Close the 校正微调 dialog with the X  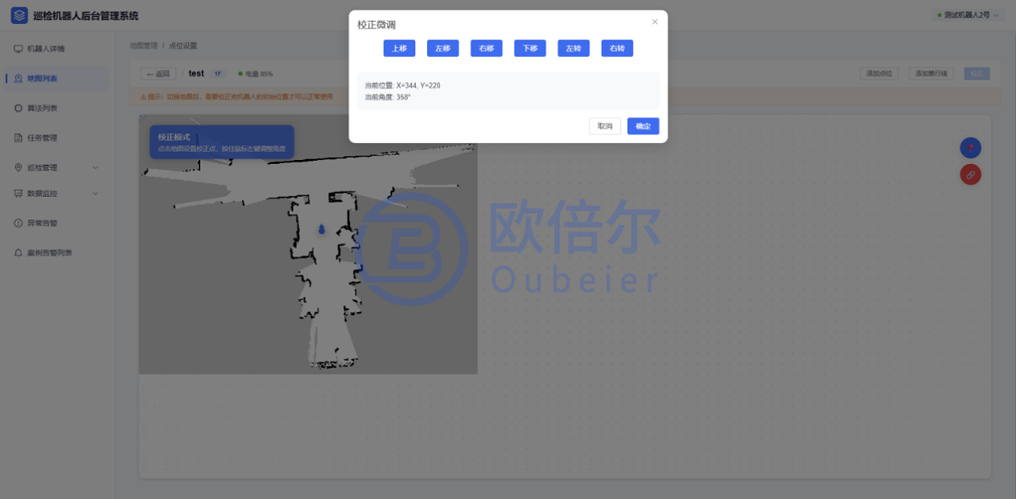(655, 22)
